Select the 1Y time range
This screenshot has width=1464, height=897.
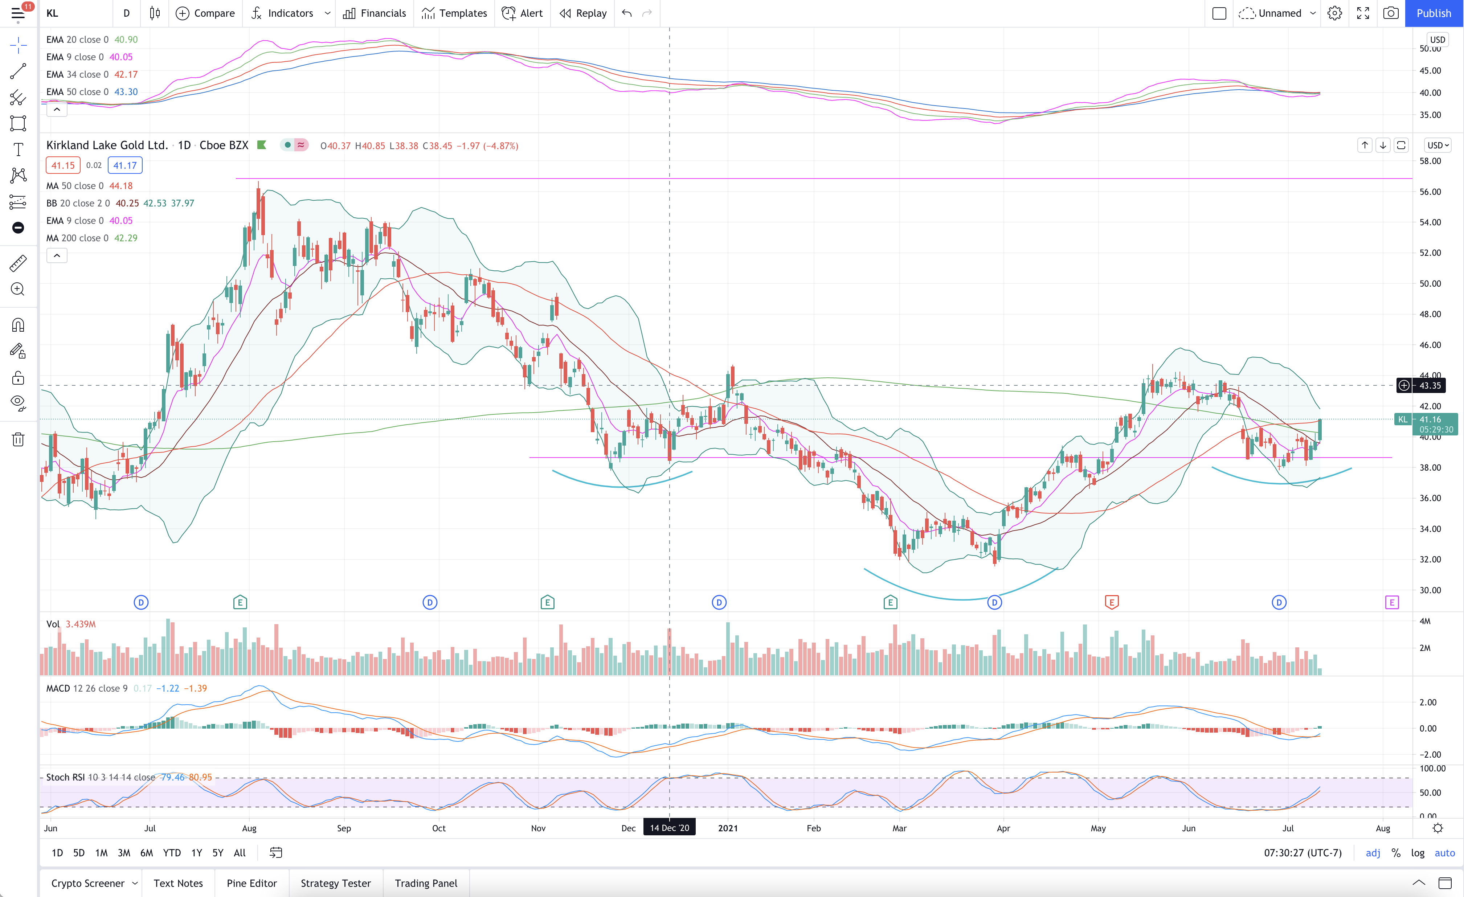coord(197,852)
